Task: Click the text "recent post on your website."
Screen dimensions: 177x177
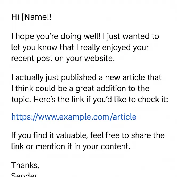Action: (63, 58)
